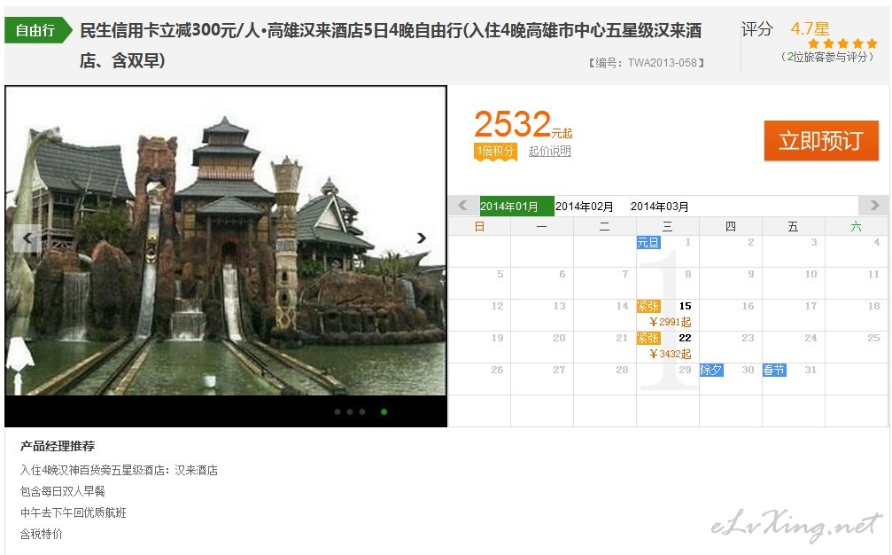892x555 pixels.
Task: Click the five-star rating icons
Action: coord(842,43)
